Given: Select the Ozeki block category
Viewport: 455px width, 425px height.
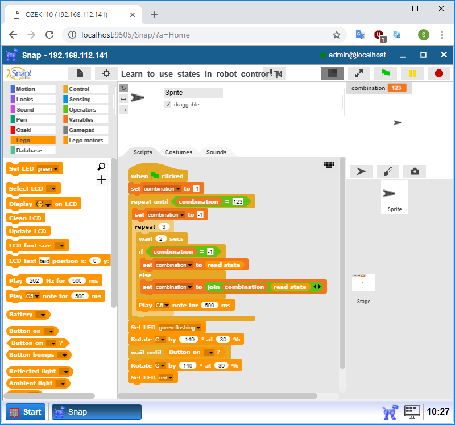Looking at the screenshot, I should click(x=33, y=130).
